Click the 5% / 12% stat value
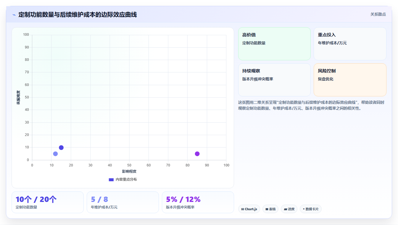 point(183,200)
